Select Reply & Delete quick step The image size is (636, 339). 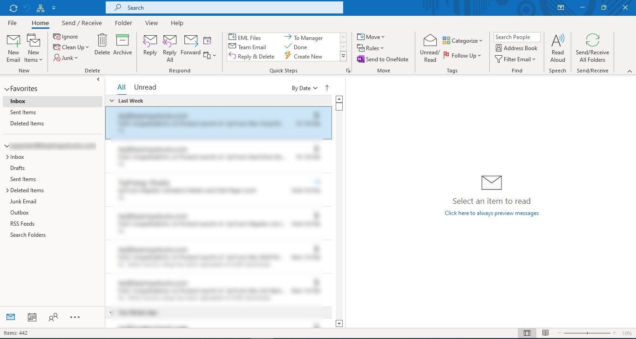tap(251, 56)
